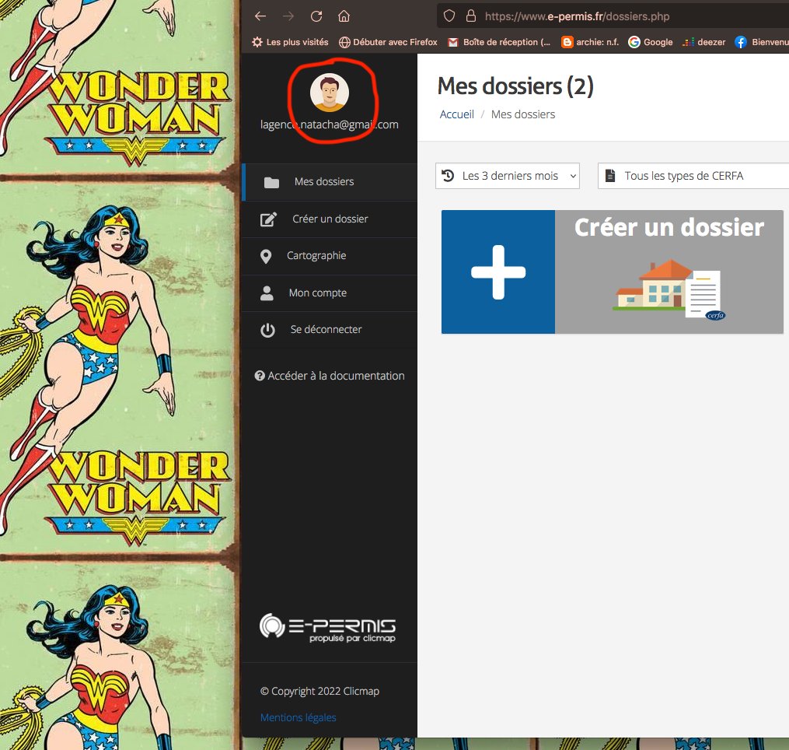
Task: Click the shield tracking protection icon
Action: pos(449,16)
